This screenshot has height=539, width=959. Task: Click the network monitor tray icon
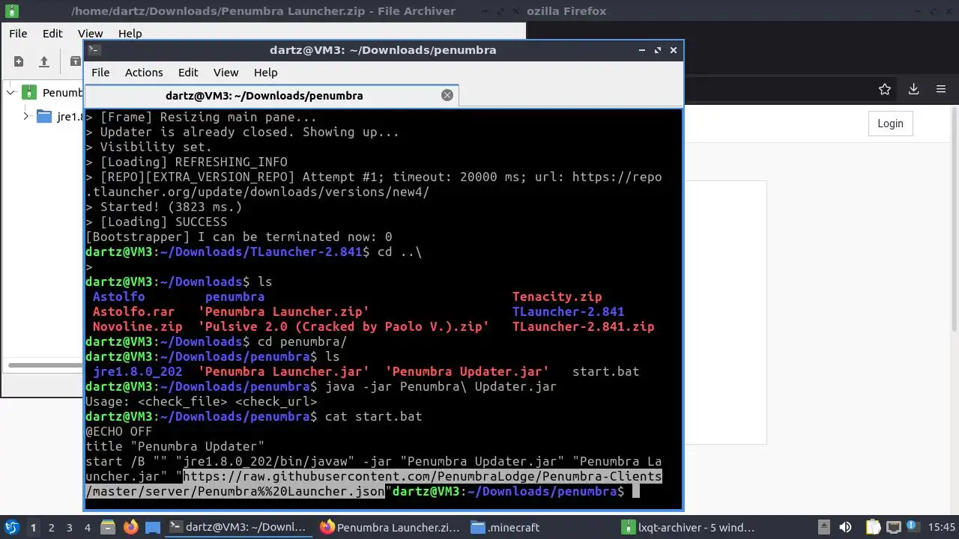coord(895,527)
